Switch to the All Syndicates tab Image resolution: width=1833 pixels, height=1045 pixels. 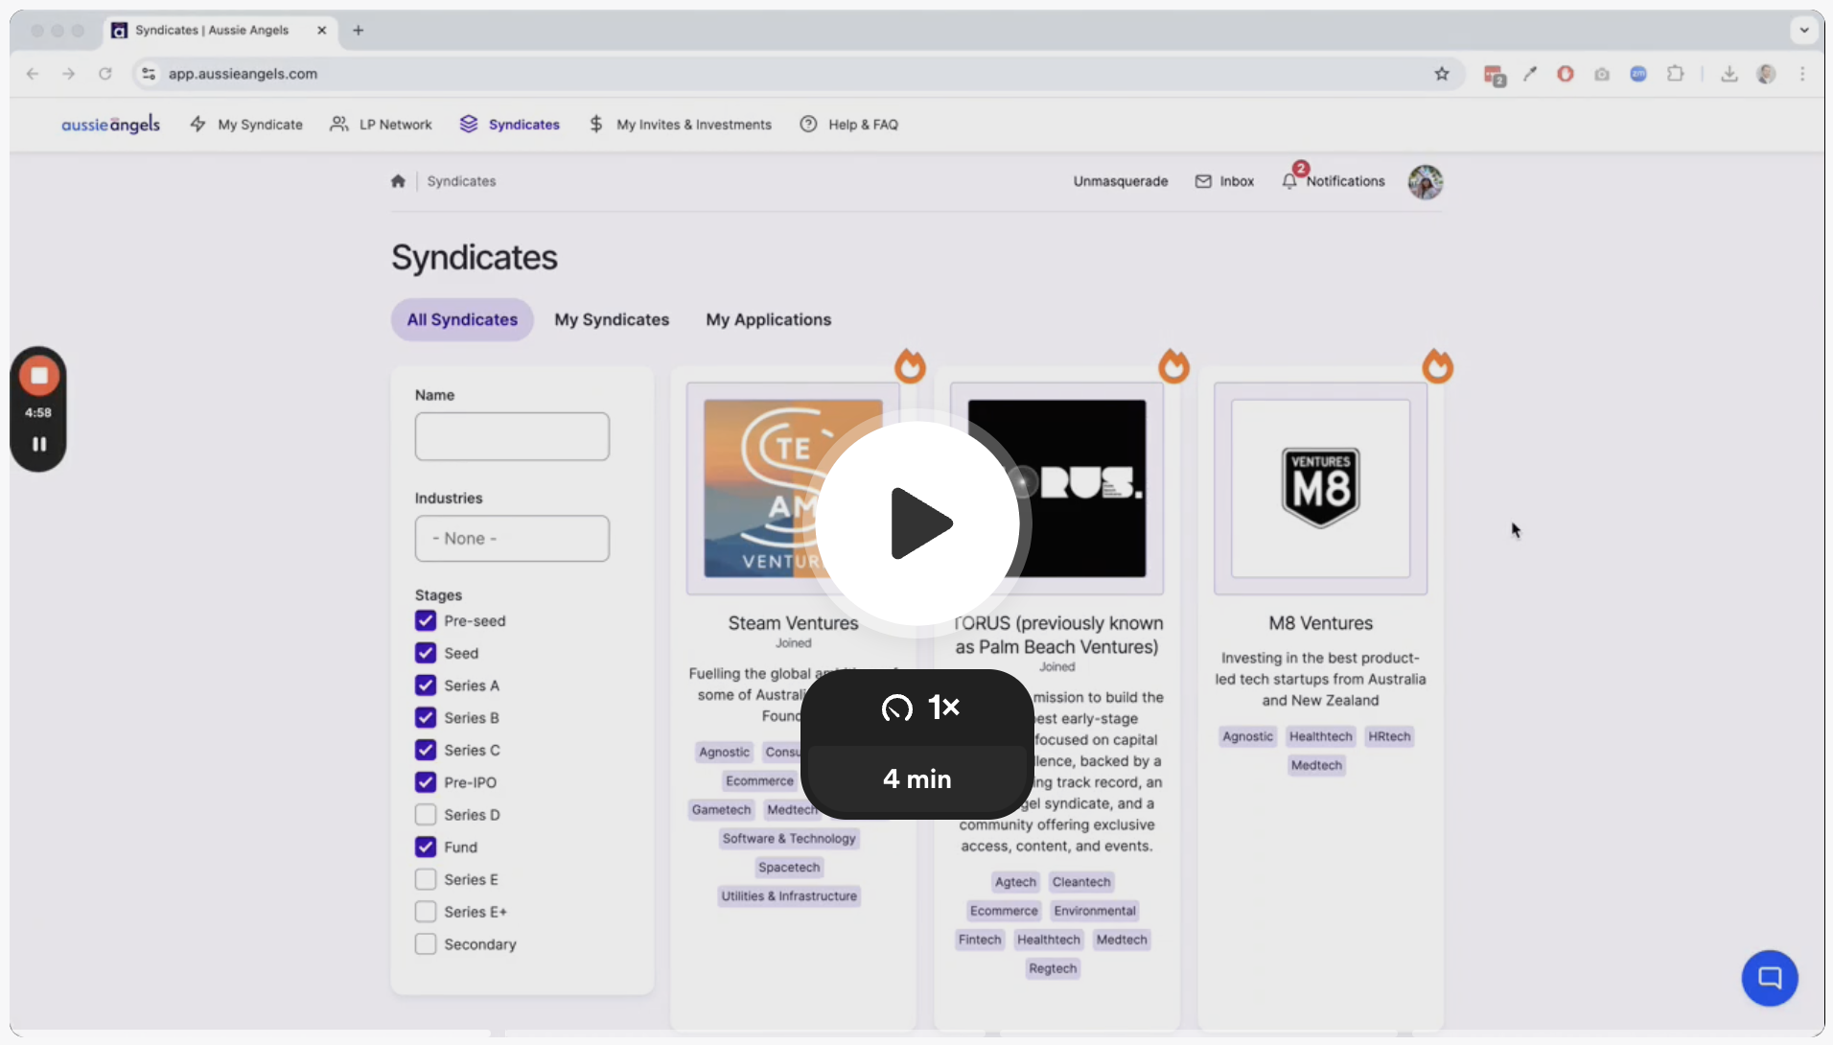click(462, 320)
